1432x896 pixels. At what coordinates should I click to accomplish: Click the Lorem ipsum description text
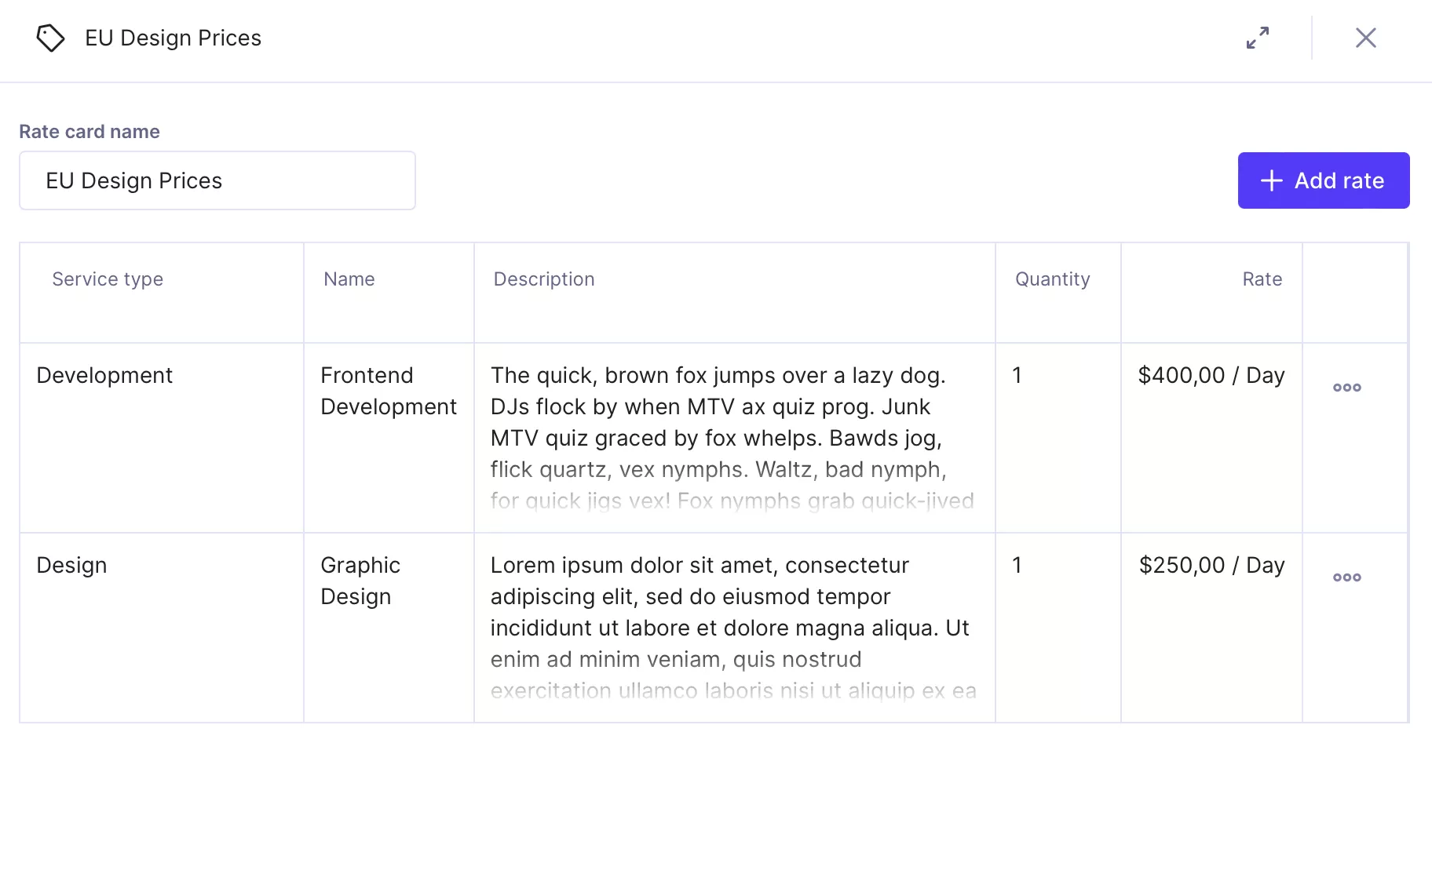click(x=734, y=628)
